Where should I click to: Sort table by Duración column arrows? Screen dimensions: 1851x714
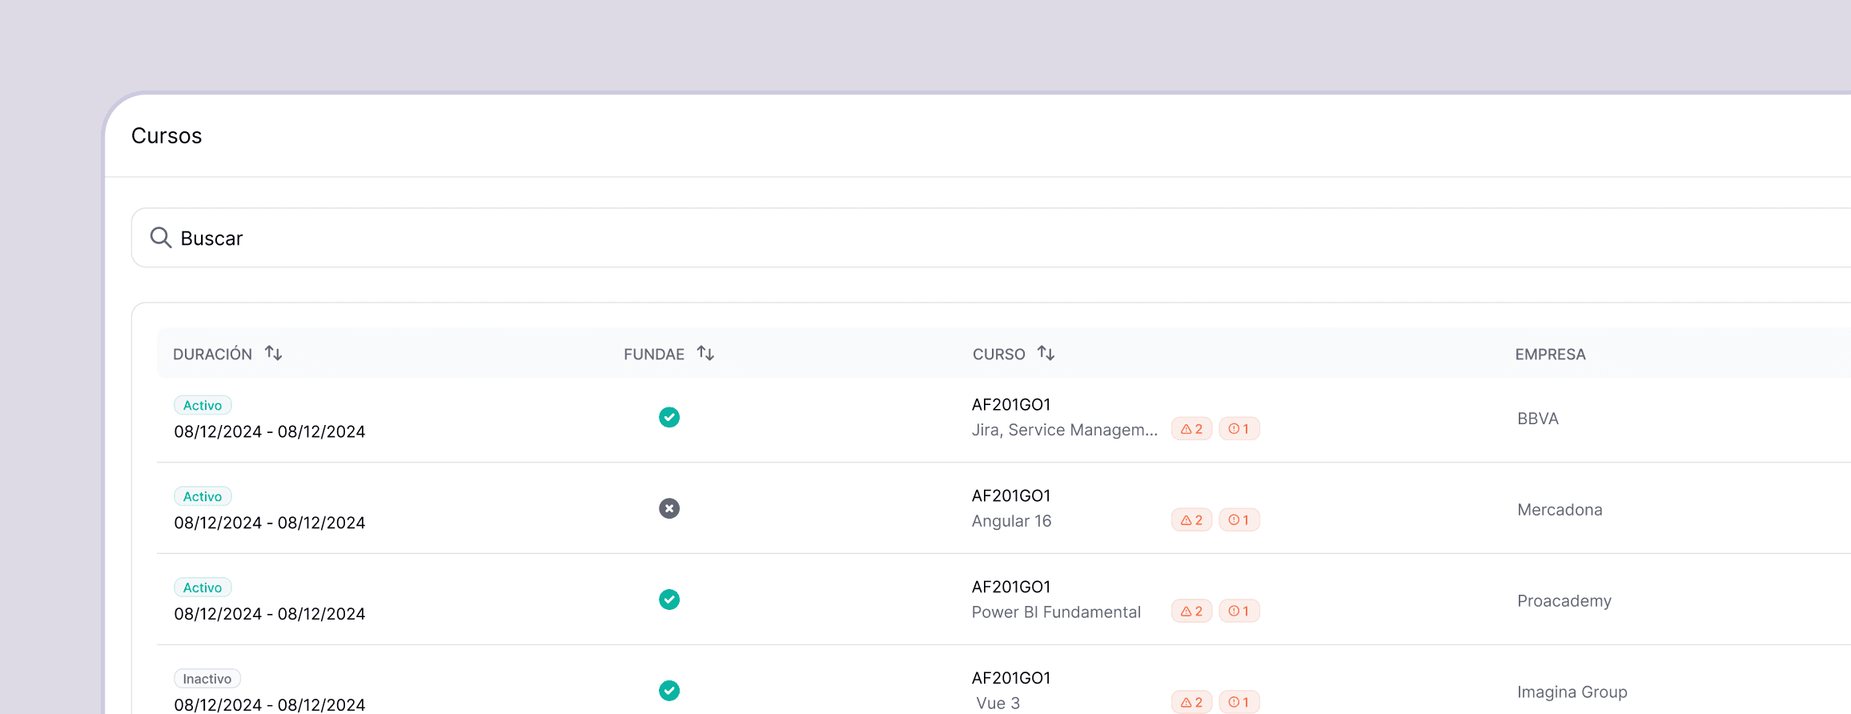(274, 353)
